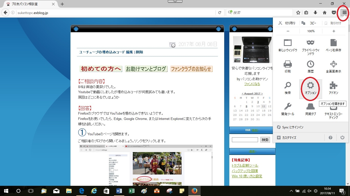Click the embedded blog screenshot image
The height and width of the screenshot is (196, 350).
coord(146,165)
